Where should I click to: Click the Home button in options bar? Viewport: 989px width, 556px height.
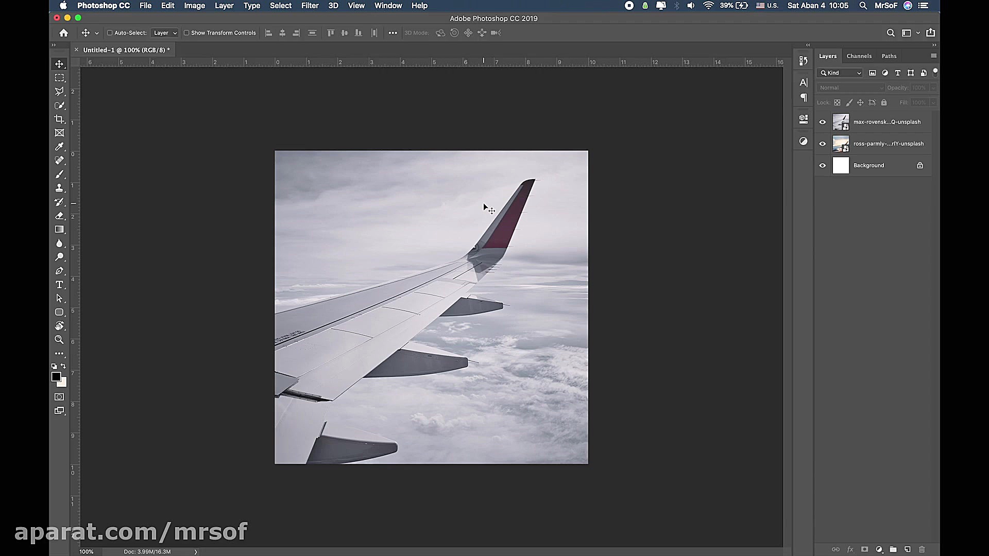tap(64, 33)
